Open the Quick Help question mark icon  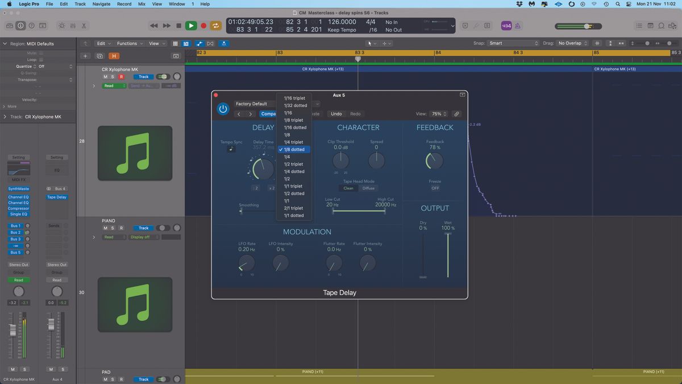(31, 25)
